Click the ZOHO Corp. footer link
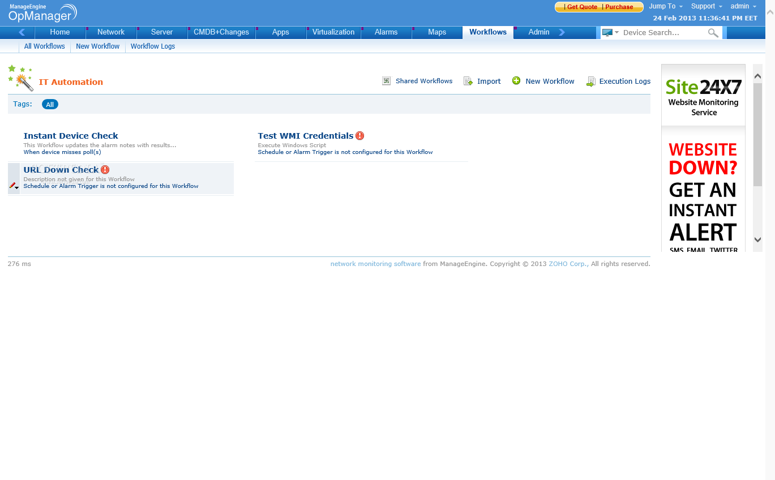Screen dimensions: 775x480 click(x=568, y=264)
